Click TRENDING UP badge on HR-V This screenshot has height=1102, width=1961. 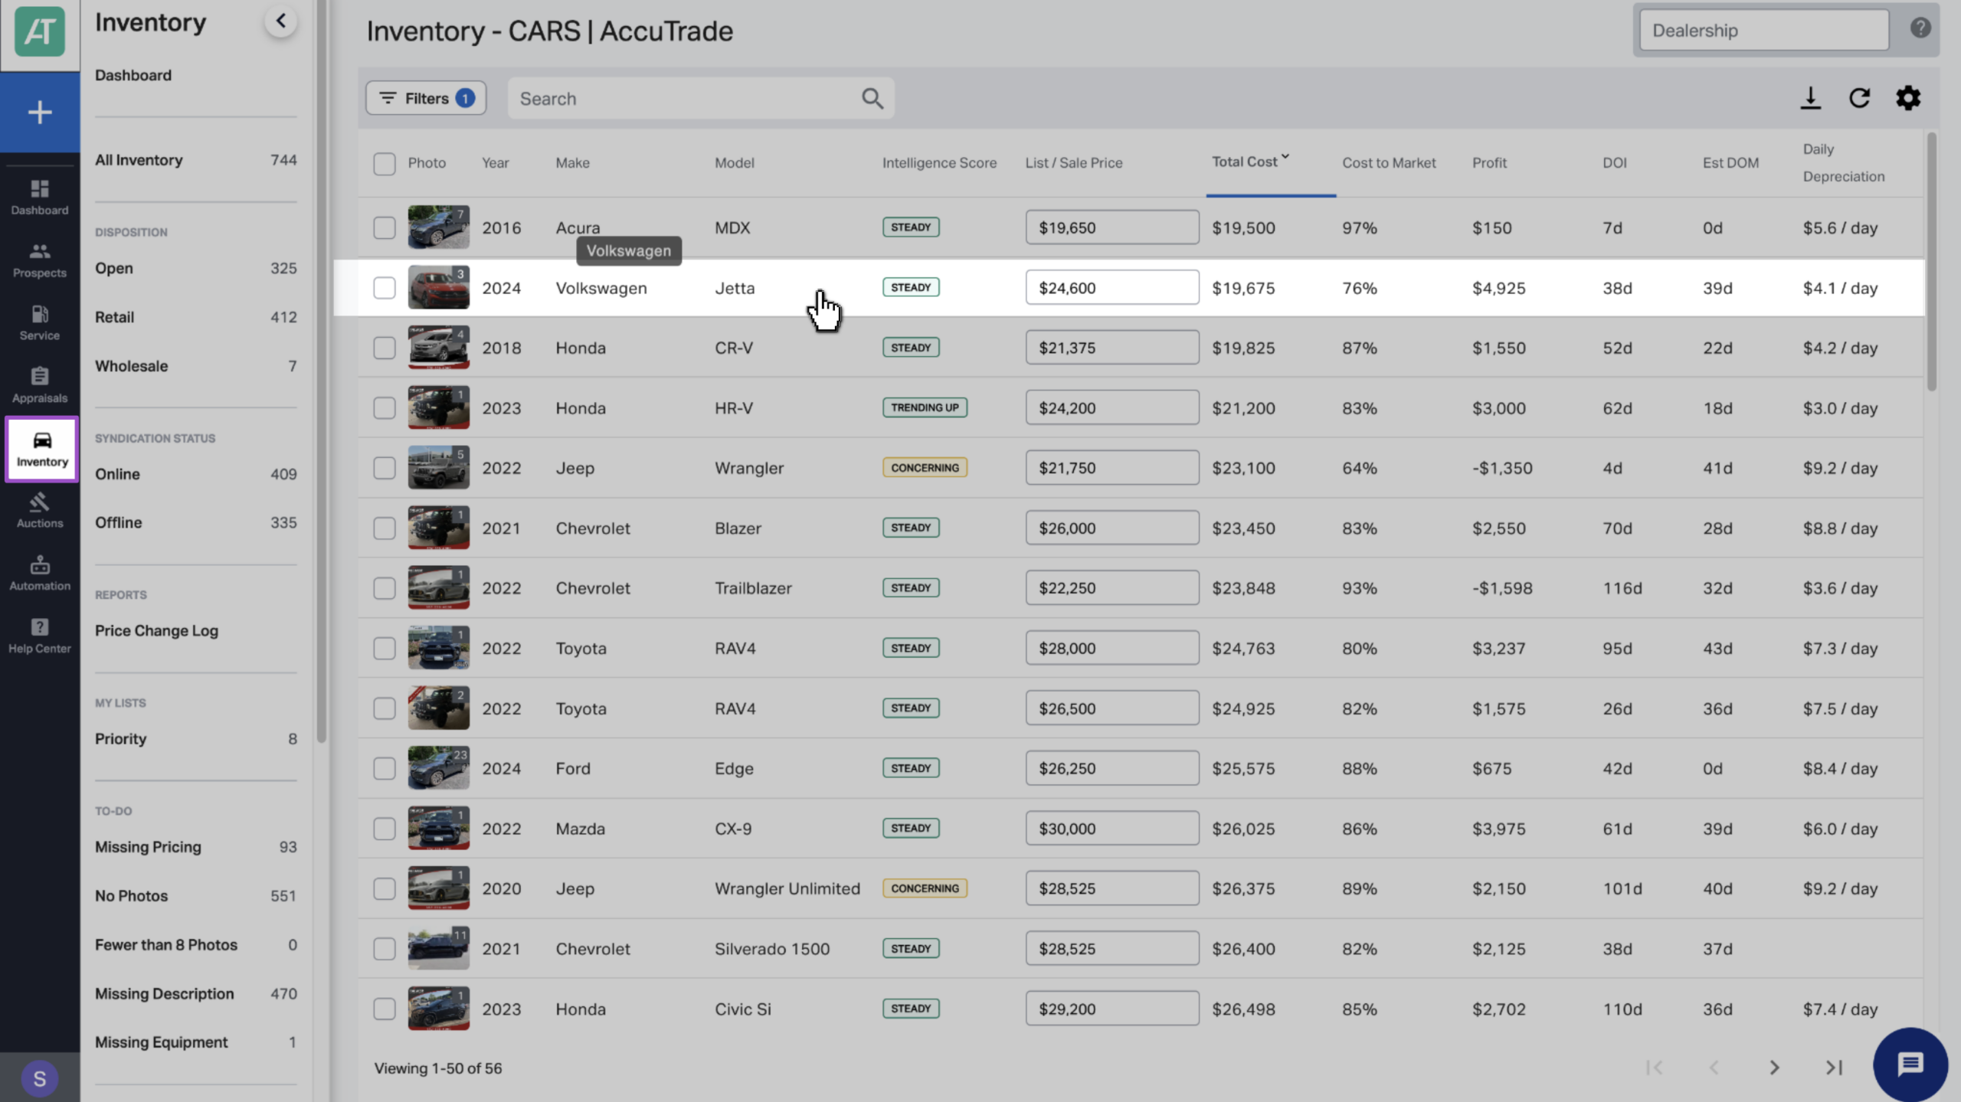tap(925, 407)
